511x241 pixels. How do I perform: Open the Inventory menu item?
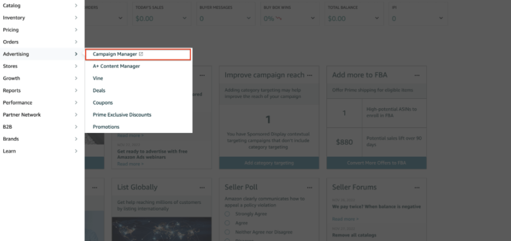pyautogui.click(x=14, y=18)
